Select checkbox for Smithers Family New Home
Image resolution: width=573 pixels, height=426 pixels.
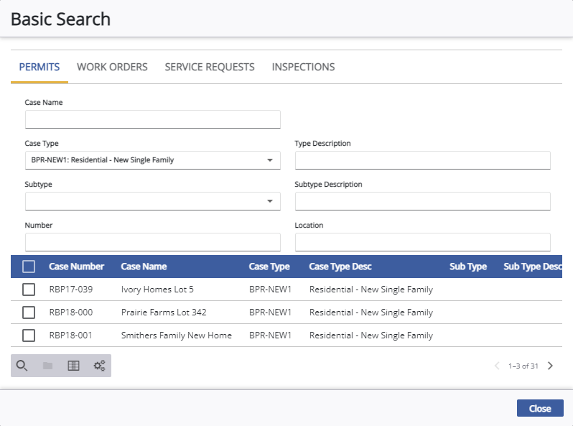29,335
